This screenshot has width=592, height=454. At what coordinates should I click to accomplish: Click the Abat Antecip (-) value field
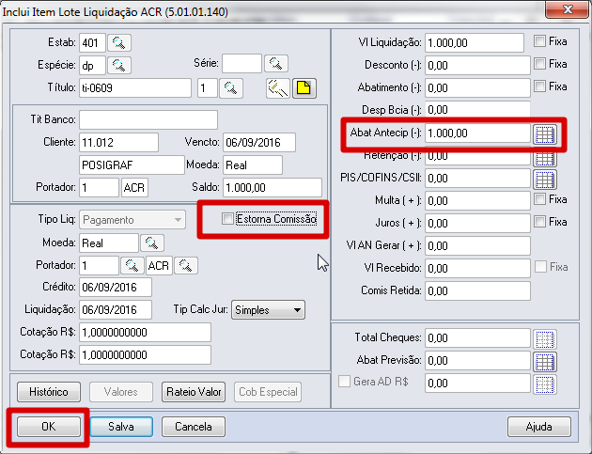click(x=477, y=133)
